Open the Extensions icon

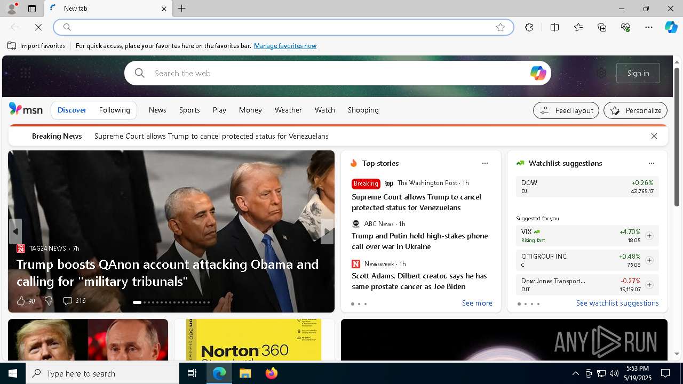coord(529,27)
